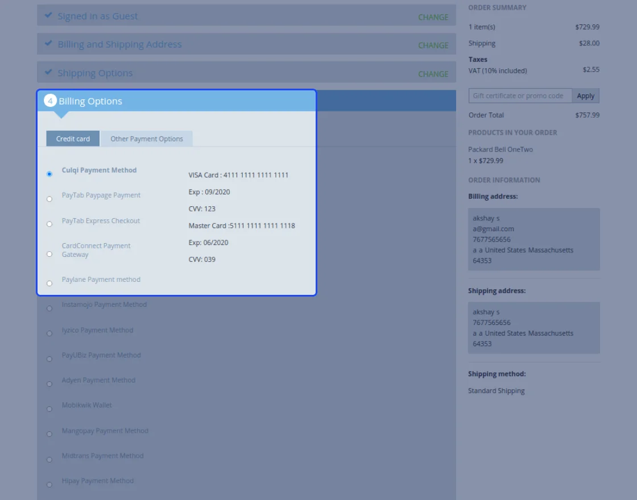Select Mangopay Payment Method radio
The image size is (637, 500).
click(49, 434)
